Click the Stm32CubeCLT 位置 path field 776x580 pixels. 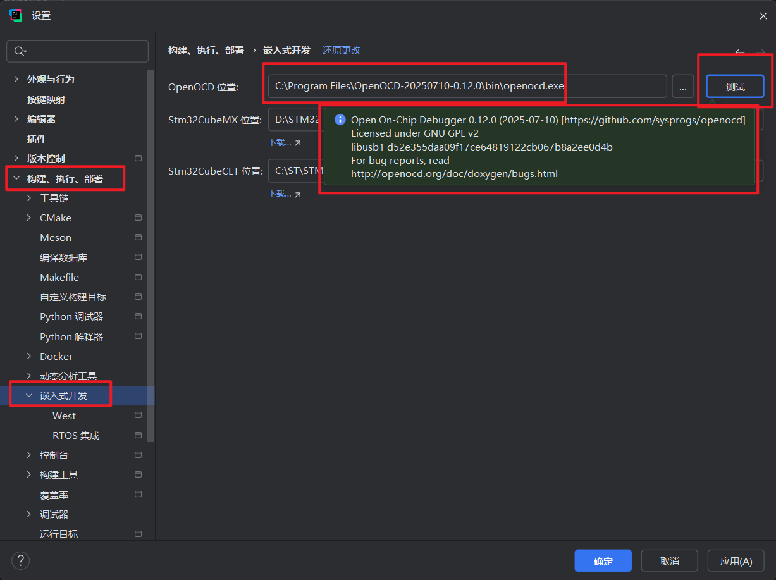pyautogui.click(x=295, y=171)
